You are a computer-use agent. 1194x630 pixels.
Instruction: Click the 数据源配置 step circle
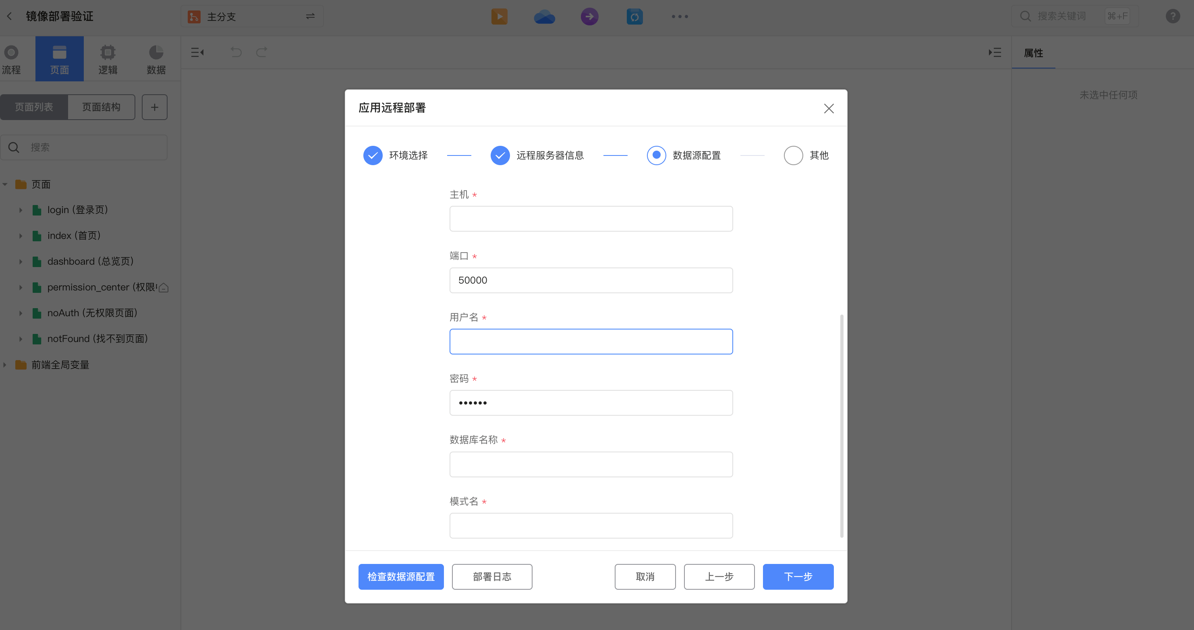pos(656,155)
